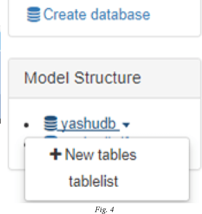Viewport: 202px width, 214px height.
Task: Select tablelist in the yashudb menu
Action: pos(93,181)
